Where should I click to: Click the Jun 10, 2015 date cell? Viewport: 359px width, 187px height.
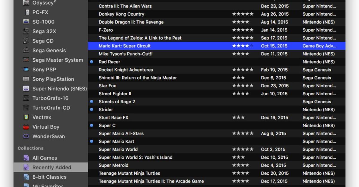tap(274, 93)
